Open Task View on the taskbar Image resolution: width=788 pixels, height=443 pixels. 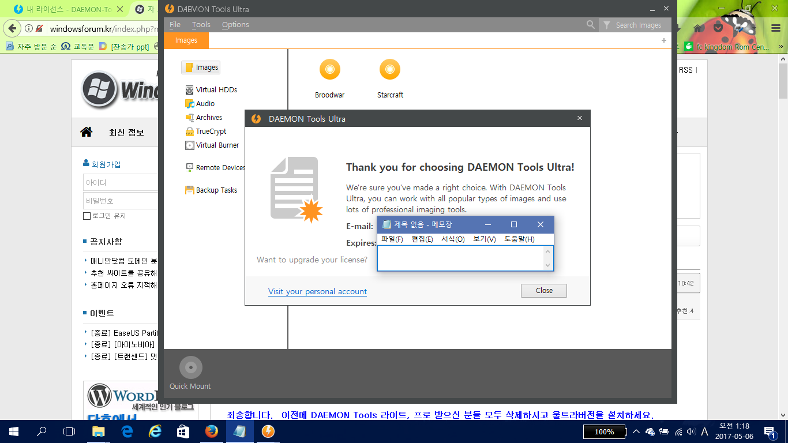69,431
